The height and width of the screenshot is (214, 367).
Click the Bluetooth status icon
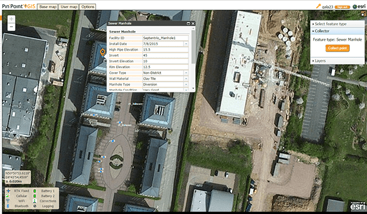tap(8, 206)
